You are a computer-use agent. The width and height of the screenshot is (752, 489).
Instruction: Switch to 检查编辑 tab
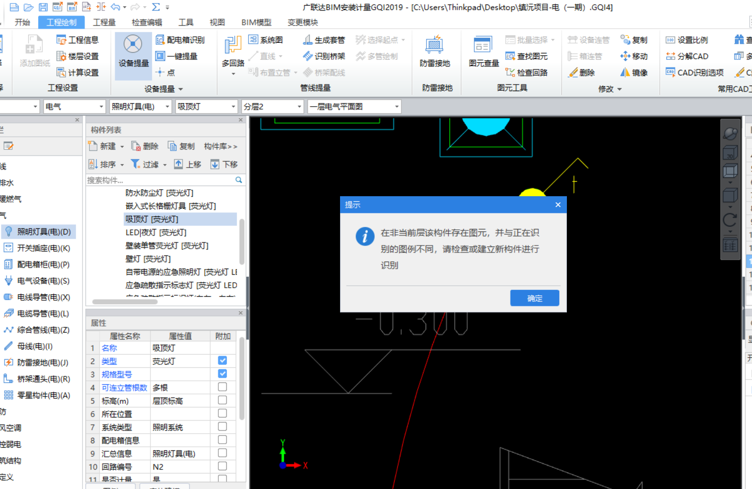pyautogui.click(x=147, y=22)
